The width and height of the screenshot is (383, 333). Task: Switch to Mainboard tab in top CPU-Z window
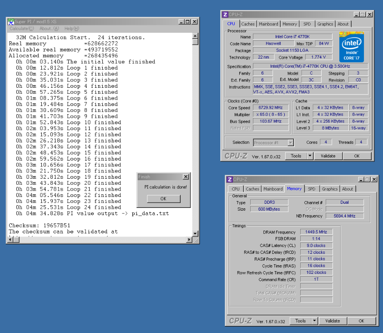pos(268,24)
